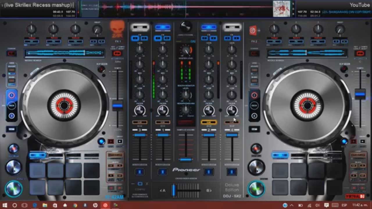This screenshot has width=372, height=209.
Task: Click the B> crossfader side label
Action: (x=209, y=190)
